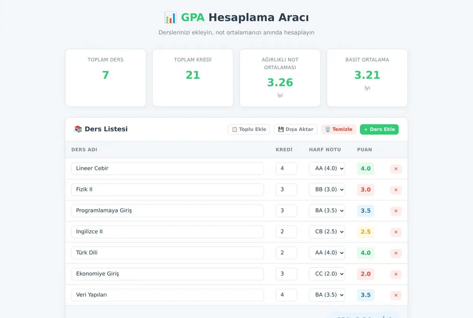Viewport: 473px width, 318px height.
Task: Click the weighted average value 3.26
Action: tap(280, 82)
